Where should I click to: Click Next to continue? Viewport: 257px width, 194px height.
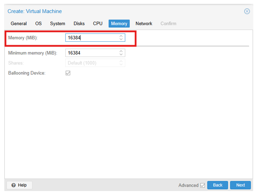pyautogui.click(x=240, y=185)
